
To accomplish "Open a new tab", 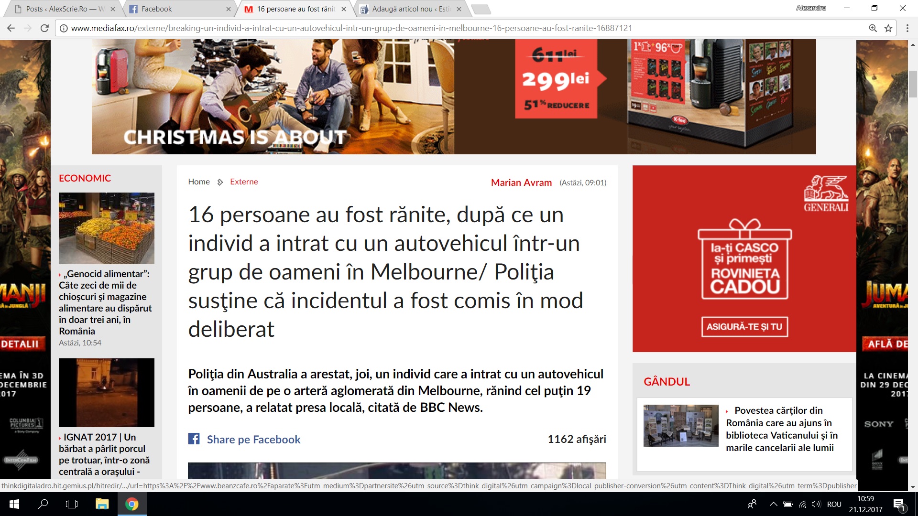I will [481, 9].
